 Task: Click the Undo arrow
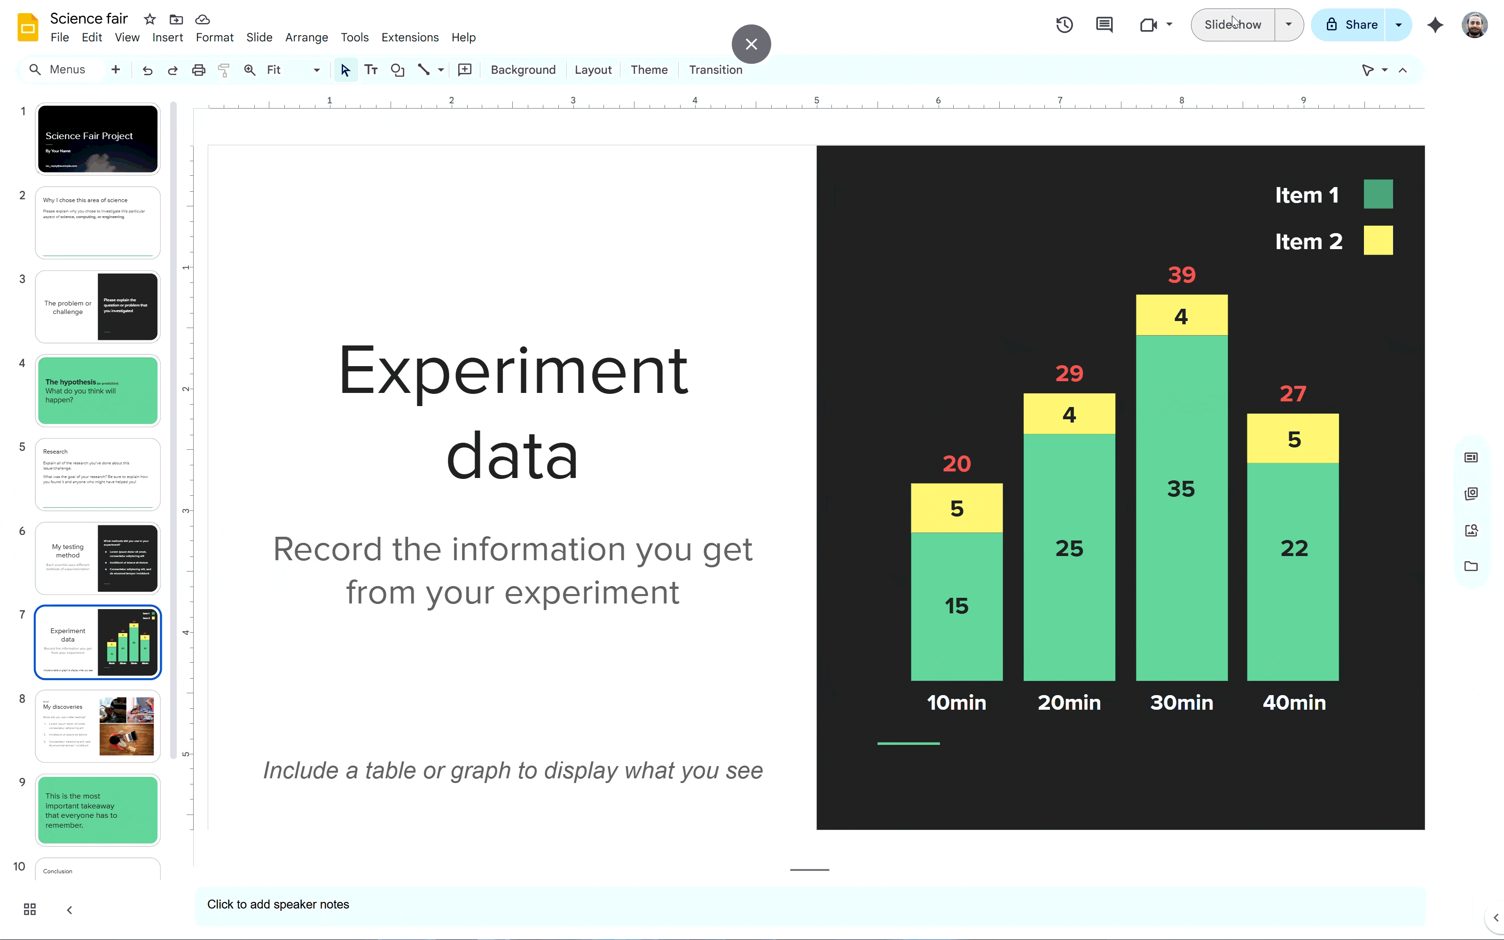[147, 70]
